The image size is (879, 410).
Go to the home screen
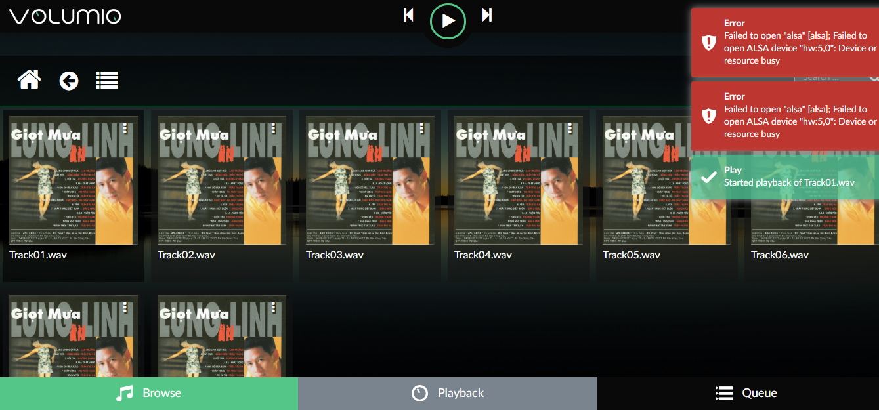[29, 80]
